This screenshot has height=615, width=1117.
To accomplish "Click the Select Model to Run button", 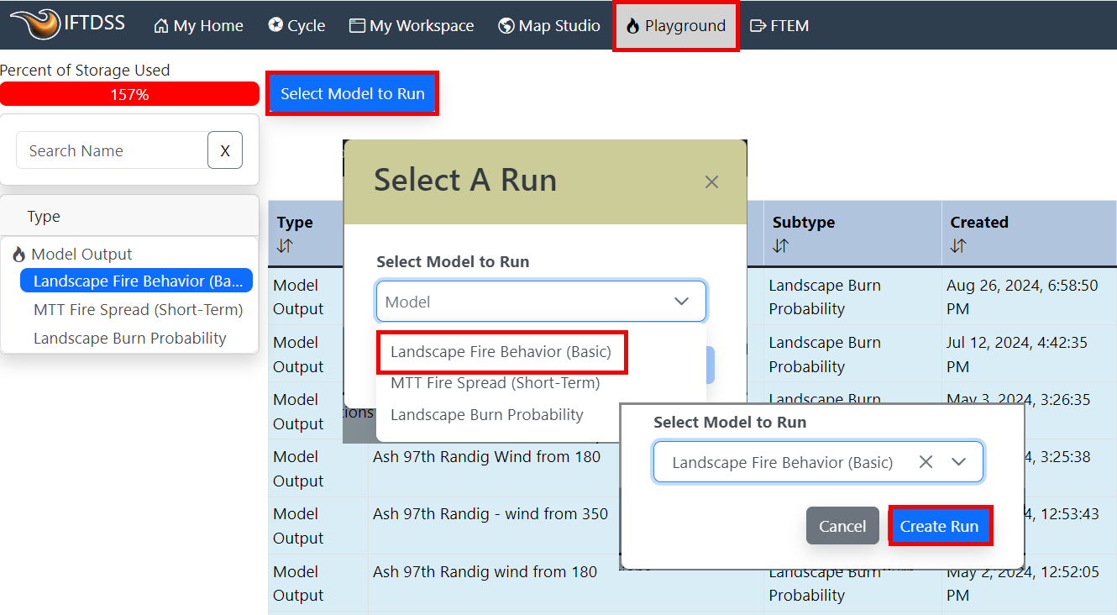I will (353, 93).
